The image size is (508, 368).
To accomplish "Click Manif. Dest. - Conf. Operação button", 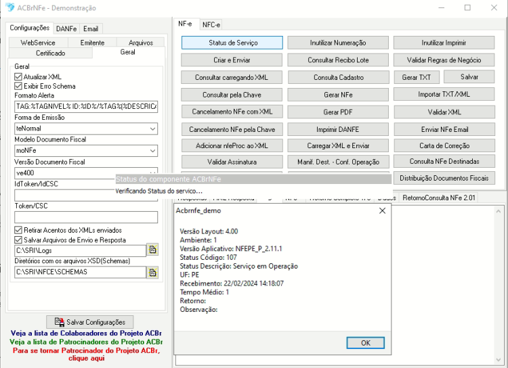I will pyautogui.click(x=339, y=162).
